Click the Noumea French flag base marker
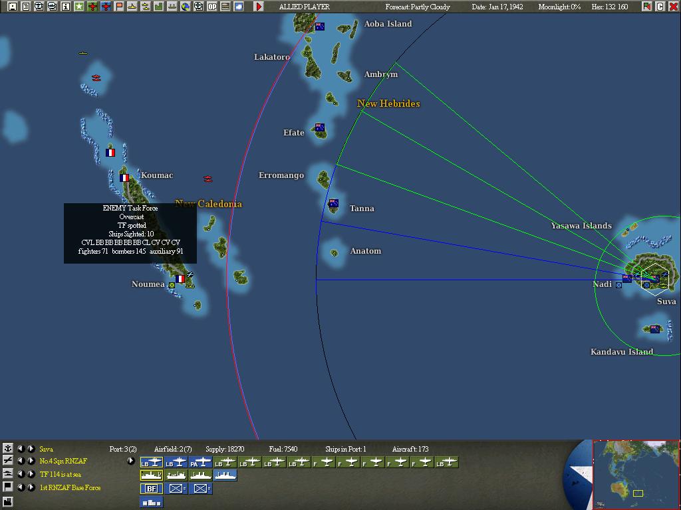The image size is (681, 510). click(180, 278)
